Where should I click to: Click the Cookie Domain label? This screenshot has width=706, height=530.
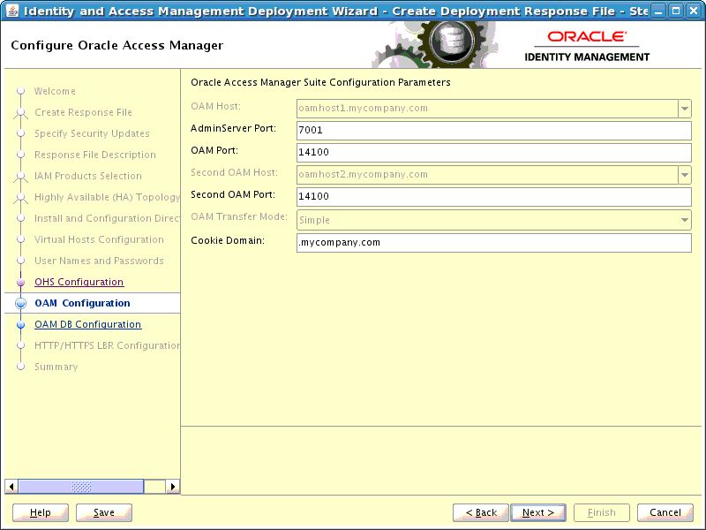[228, 240]
